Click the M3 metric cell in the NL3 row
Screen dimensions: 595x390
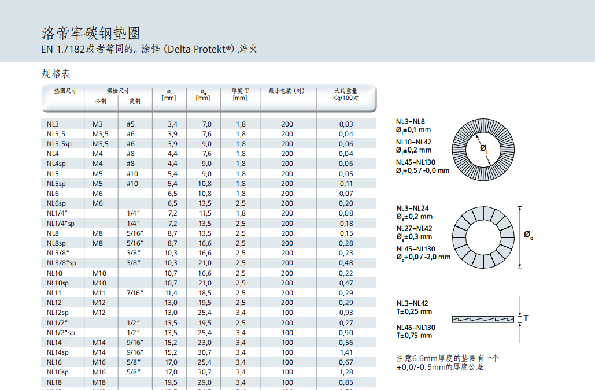(x=98, y=124)
